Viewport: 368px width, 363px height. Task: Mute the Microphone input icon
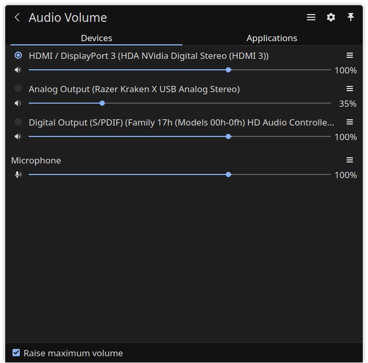18,174
